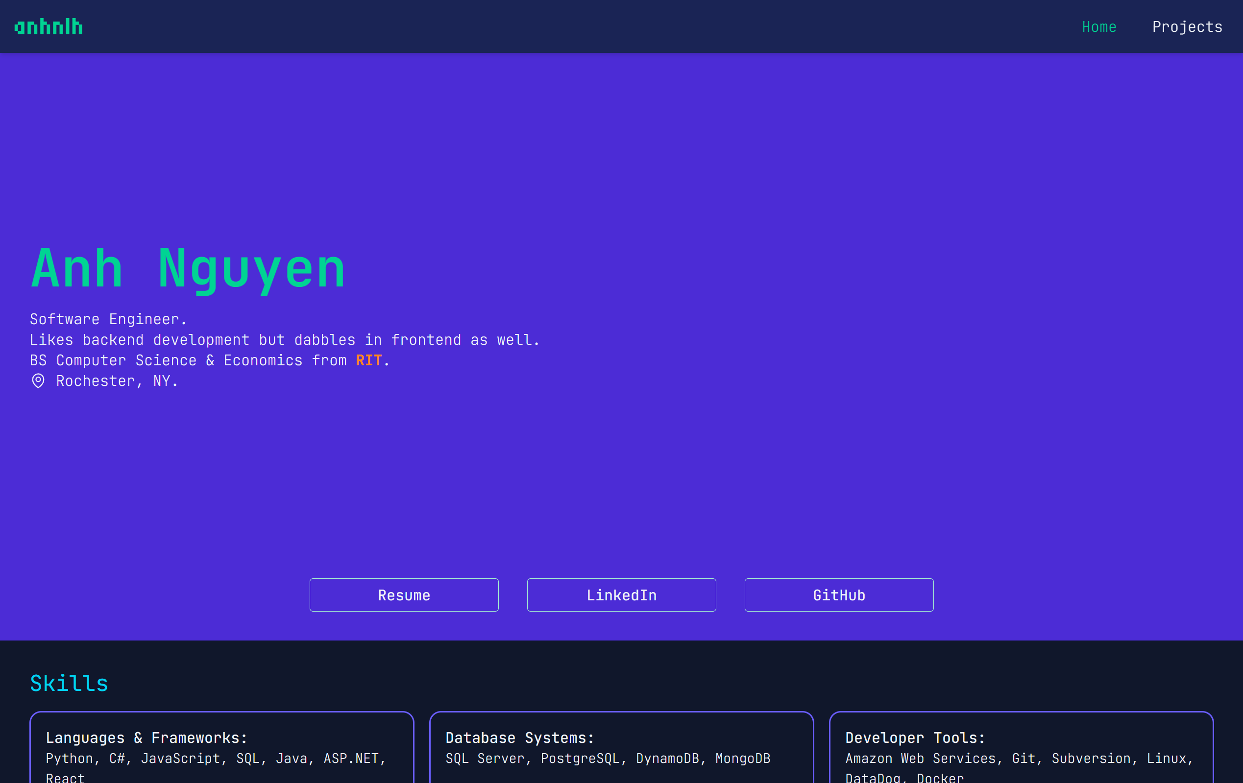The image size is (1243, 783).
Task: Go to the Projects page
Action: point(1187,27)
